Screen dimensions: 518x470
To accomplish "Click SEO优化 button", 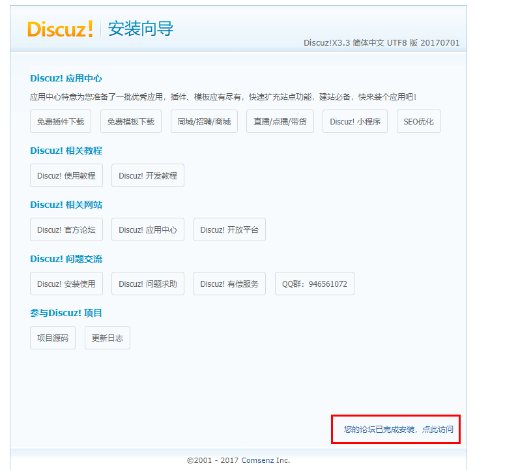I will [419, 121].
